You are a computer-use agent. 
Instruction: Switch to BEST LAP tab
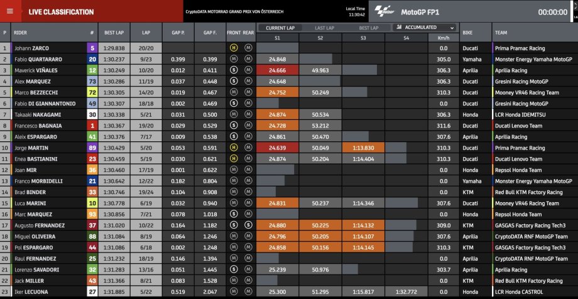(x=369, y=28)
